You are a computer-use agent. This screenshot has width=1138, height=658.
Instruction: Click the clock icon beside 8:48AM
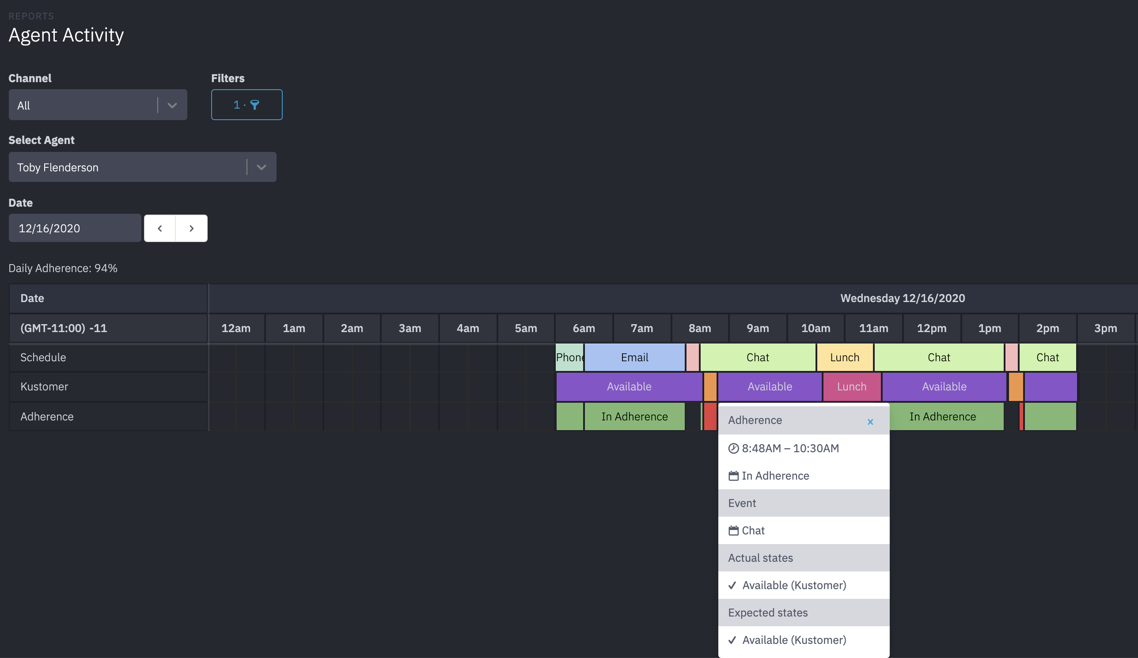tap(733, 448)
